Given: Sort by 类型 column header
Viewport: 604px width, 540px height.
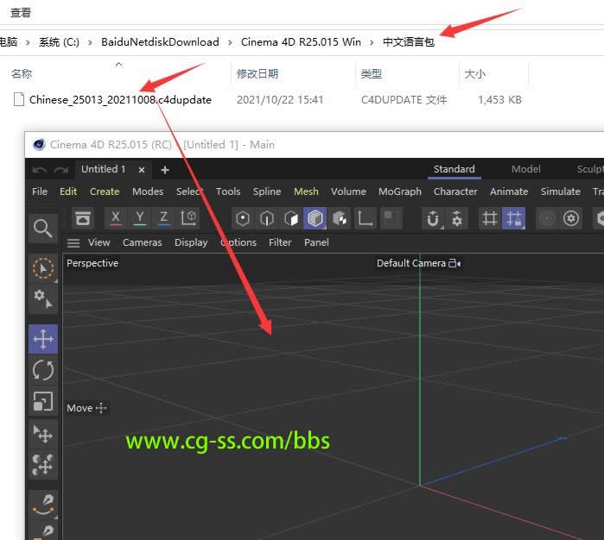Looking at the screenshot, I should [372, 73].
